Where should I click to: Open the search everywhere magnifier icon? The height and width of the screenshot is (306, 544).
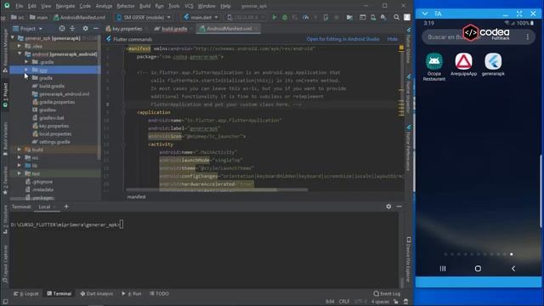click(396, 17)
